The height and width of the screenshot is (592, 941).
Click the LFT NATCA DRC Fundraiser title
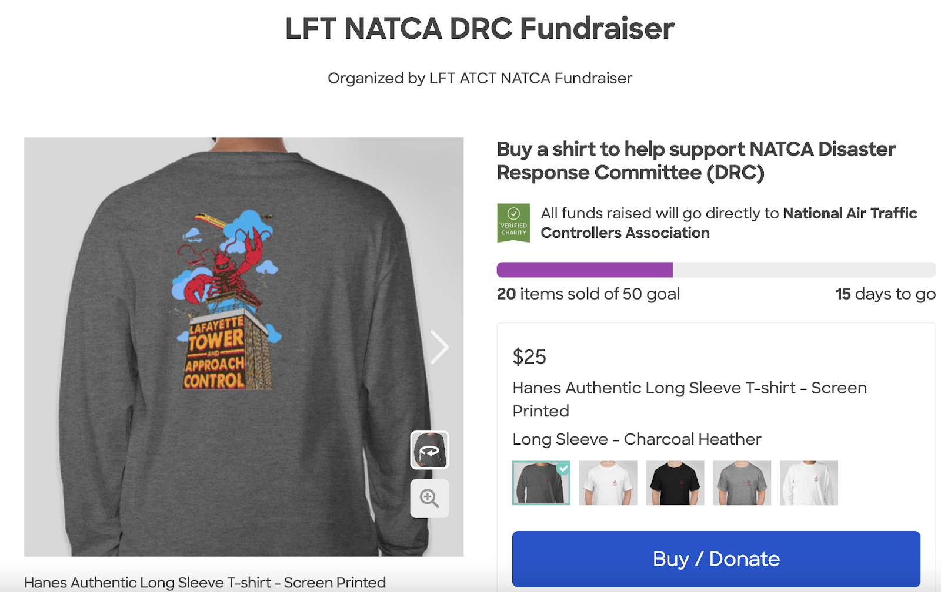tap(479, 28)
